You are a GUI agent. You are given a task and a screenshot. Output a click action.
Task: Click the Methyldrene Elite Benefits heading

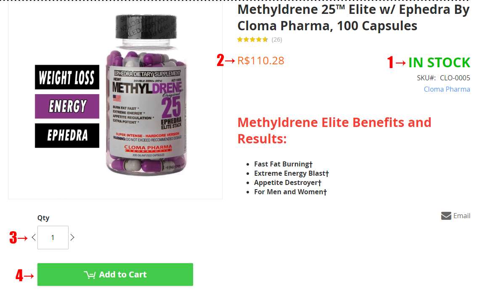[x=334, y=130]
